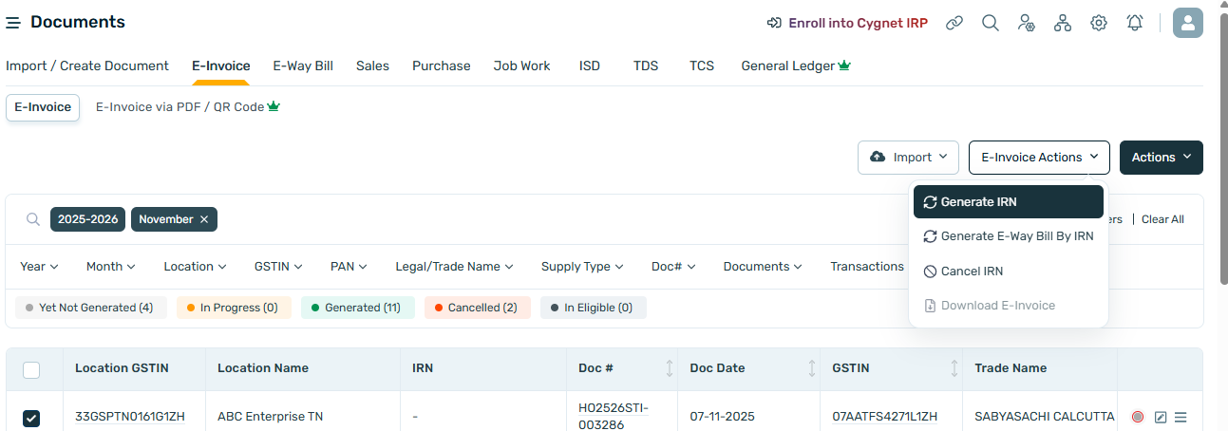Open the hamburger navigation menu
This screenshot has width=1228, height=431.
(13, 23)
